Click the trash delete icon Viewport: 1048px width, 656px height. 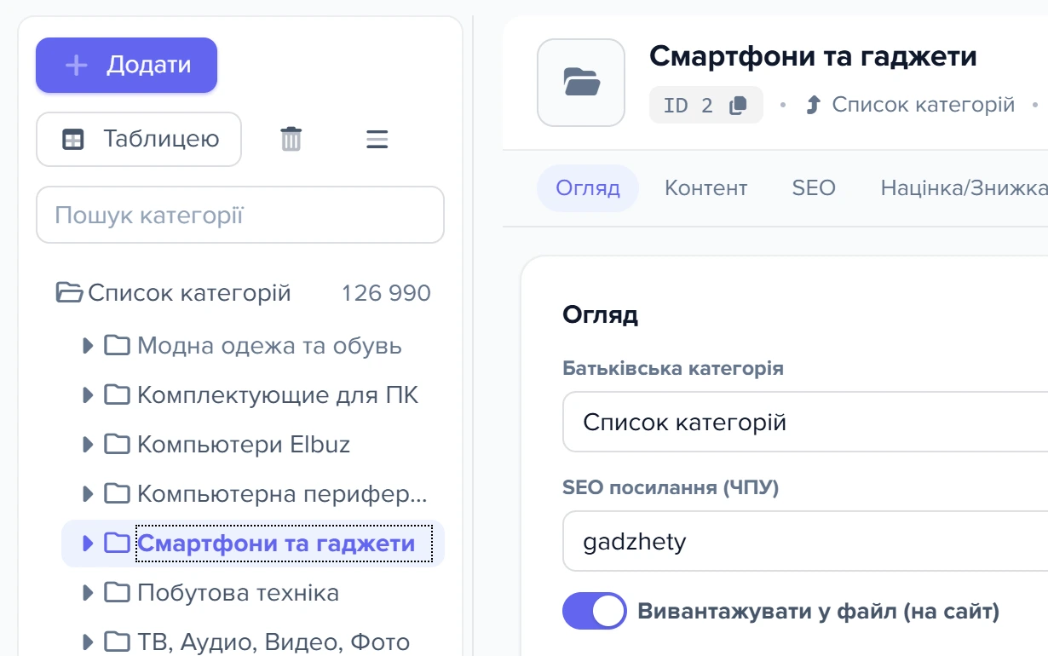pyautogui.click(x=291, y=139)
